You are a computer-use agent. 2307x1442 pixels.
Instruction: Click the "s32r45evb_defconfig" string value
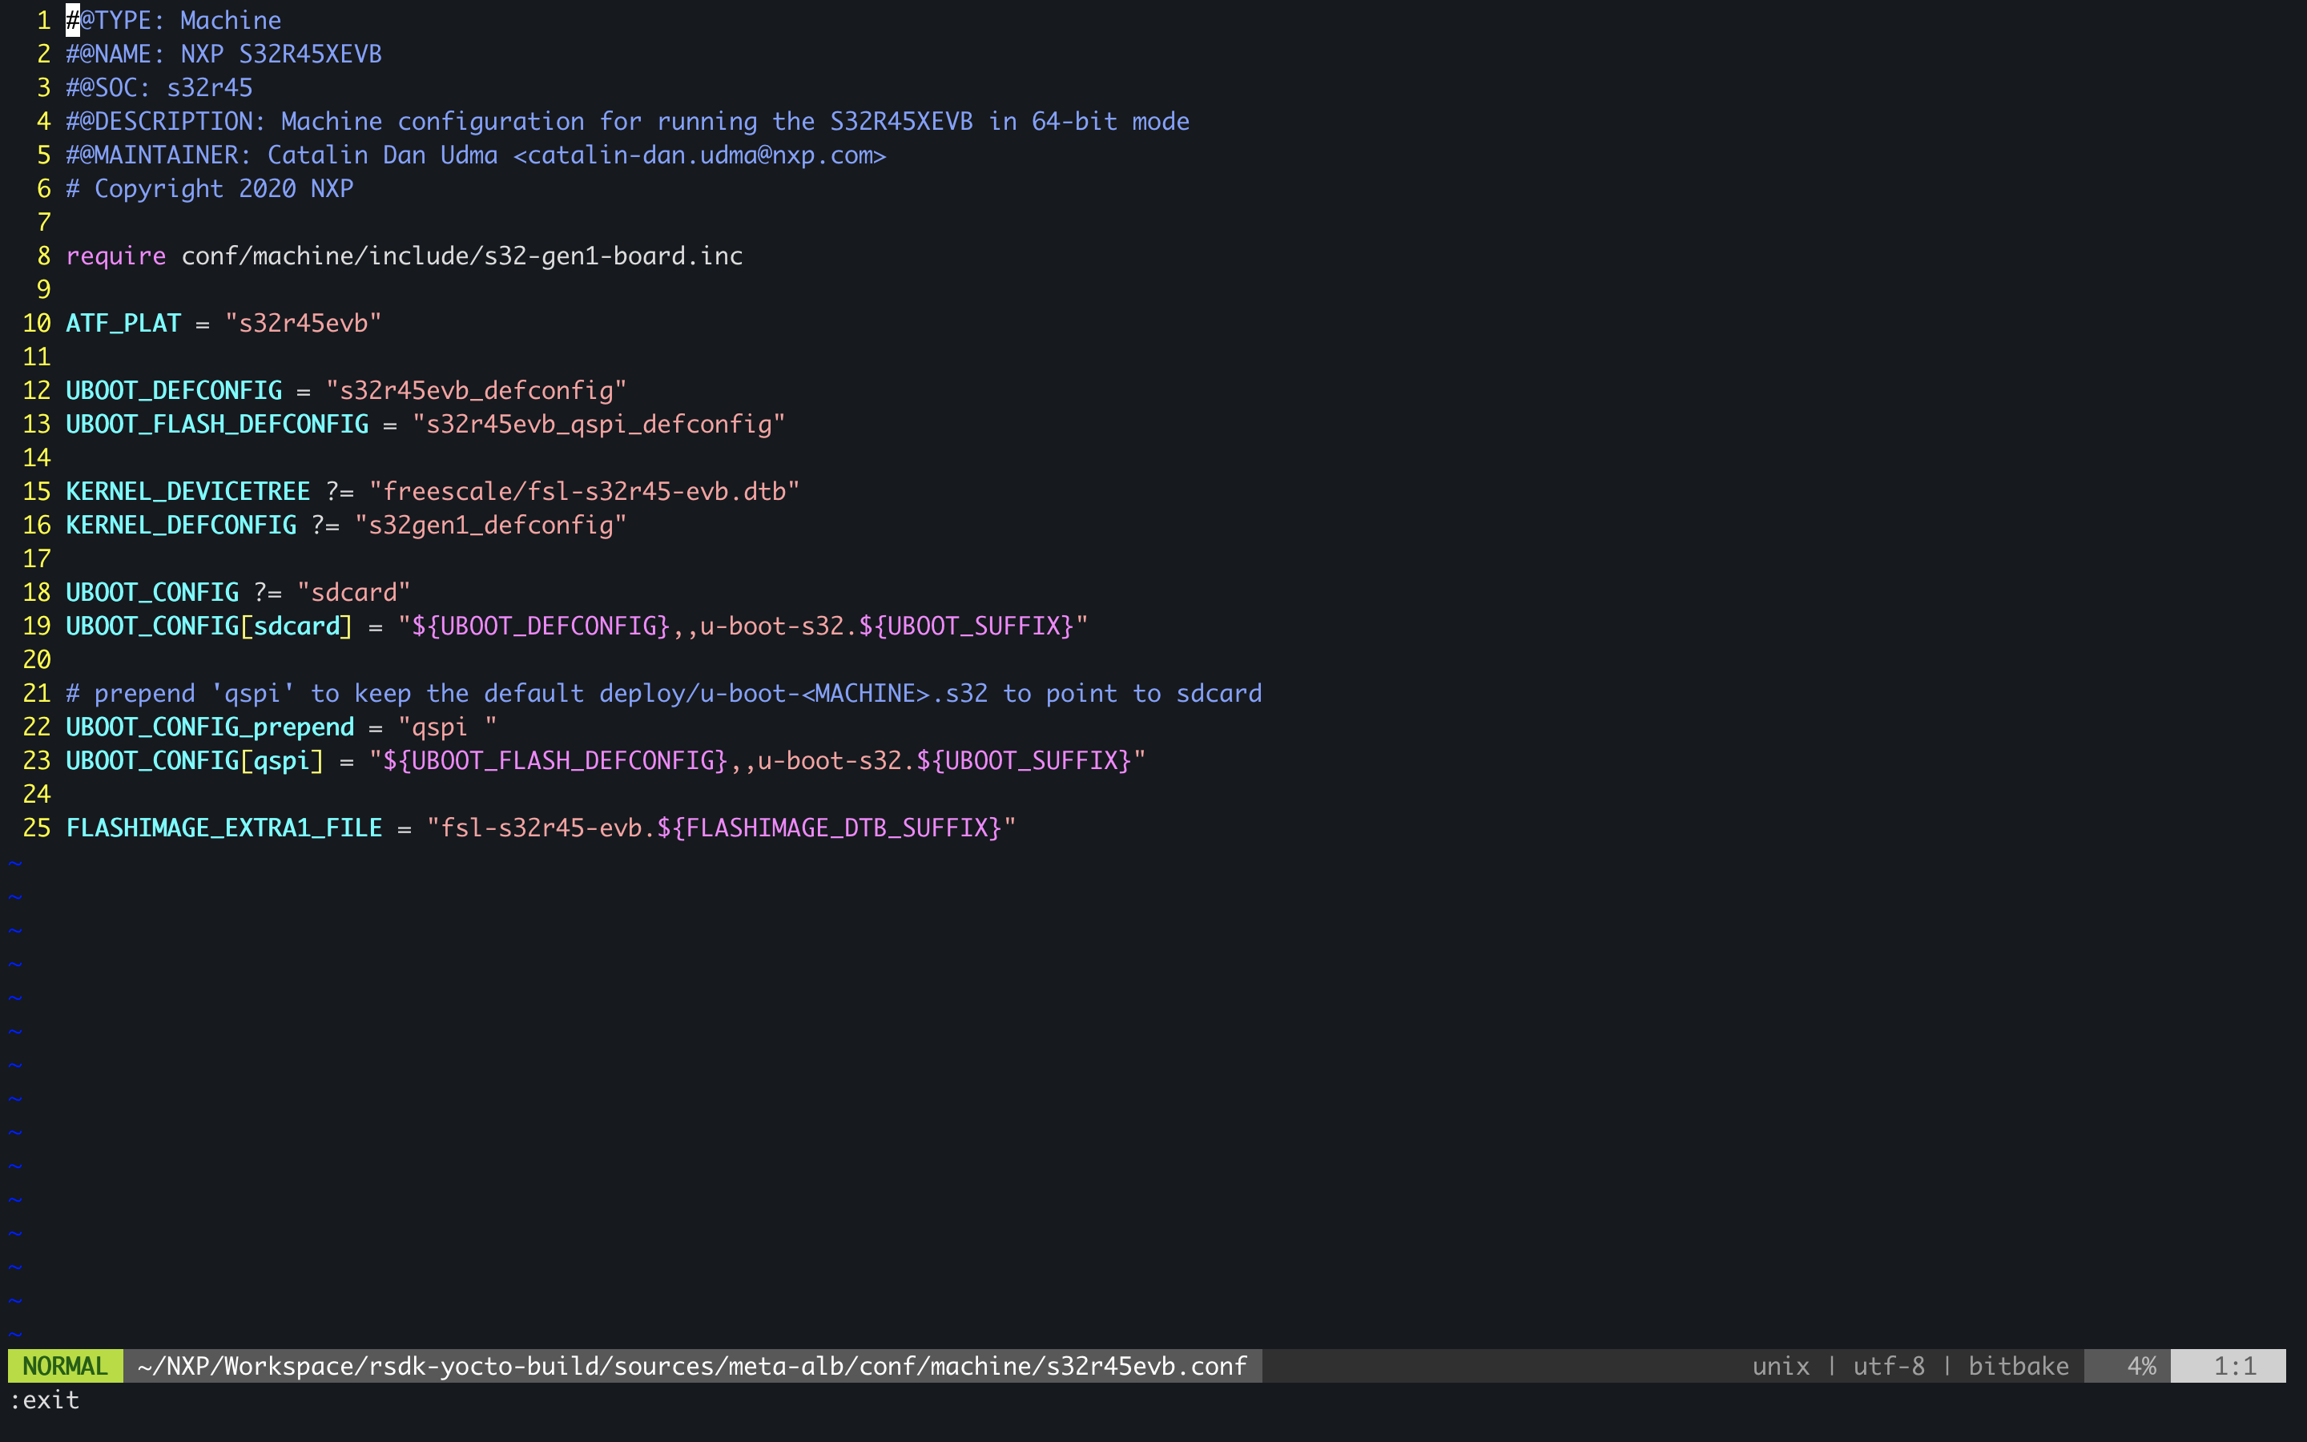(x=476, y=390)
